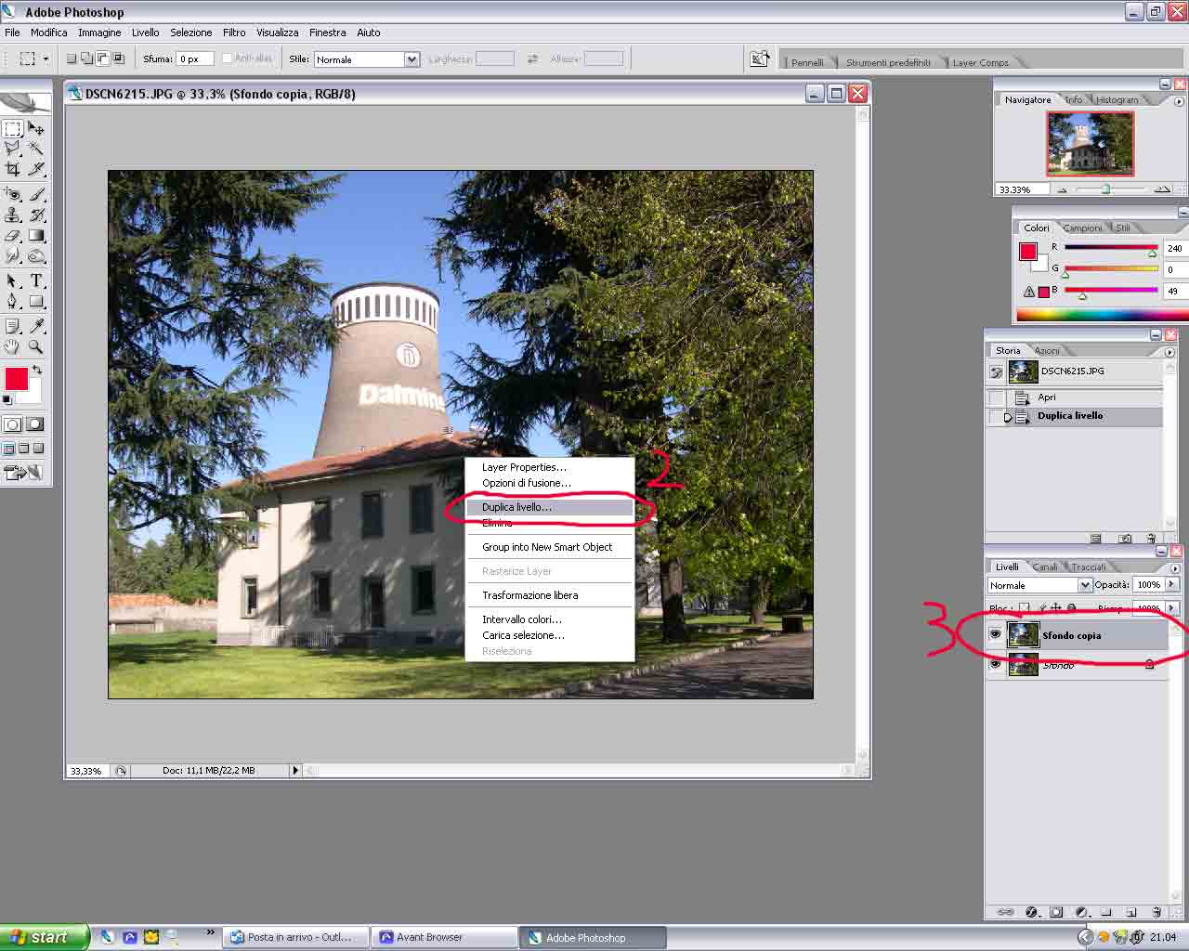
Task: Click the delete layer trash icon
Action: [1156, 912]
